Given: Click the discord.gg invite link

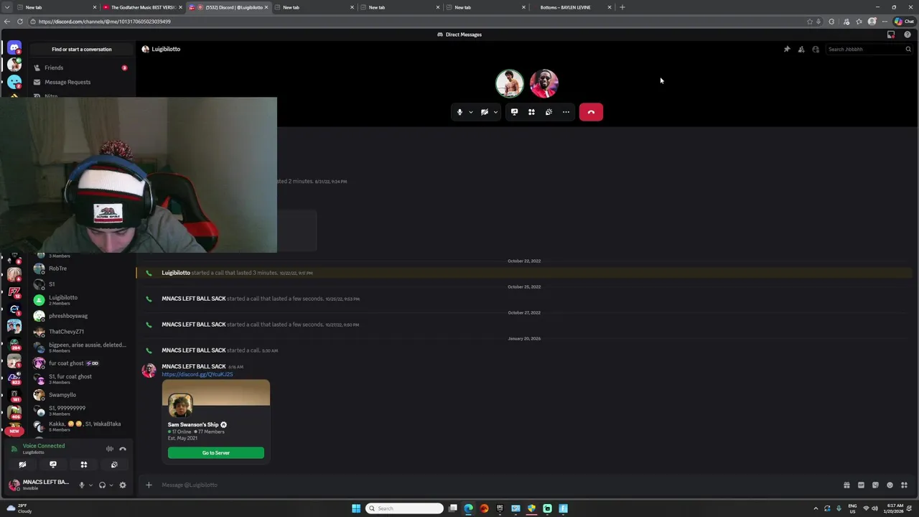Looking at the screenshot, I should pyautogui.click(x=197, y=374).
